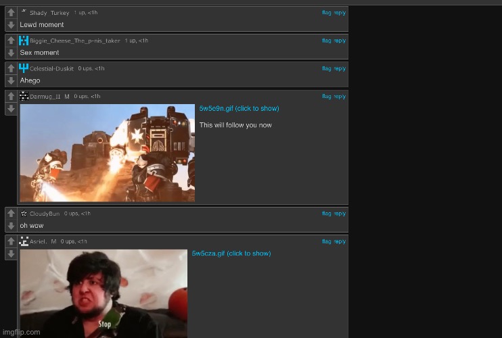Viewport: 502px width, 338px height.
Task: Flag Darmug_II's comment
Action: pos(327,96)
